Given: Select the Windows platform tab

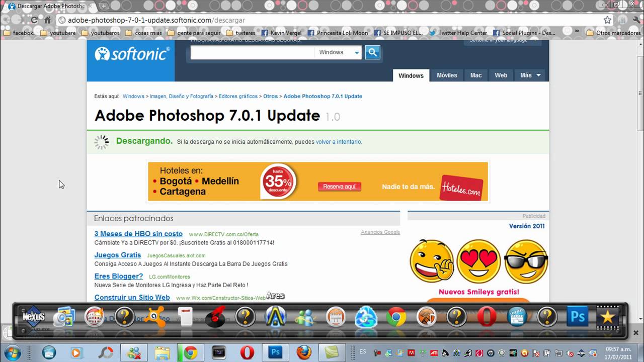Looking at the screenshot, I should pos(411,75).
